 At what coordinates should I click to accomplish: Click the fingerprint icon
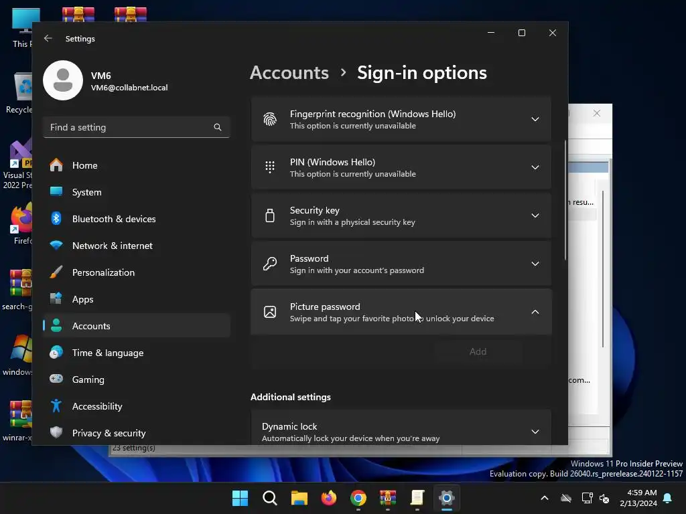(x=270, y=119)
